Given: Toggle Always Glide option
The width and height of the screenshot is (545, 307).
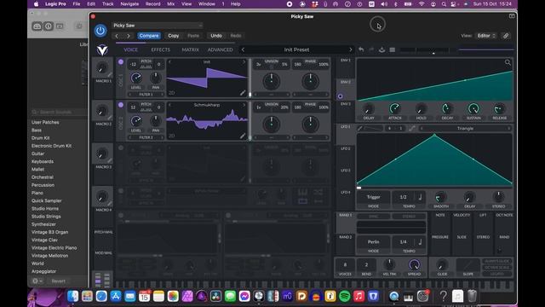Looking at the screenshot, I should pos(497,261).
